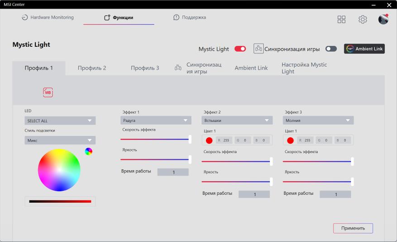Open the apps grid icon
The image size is (397, 242).
[x=341, y=19]
